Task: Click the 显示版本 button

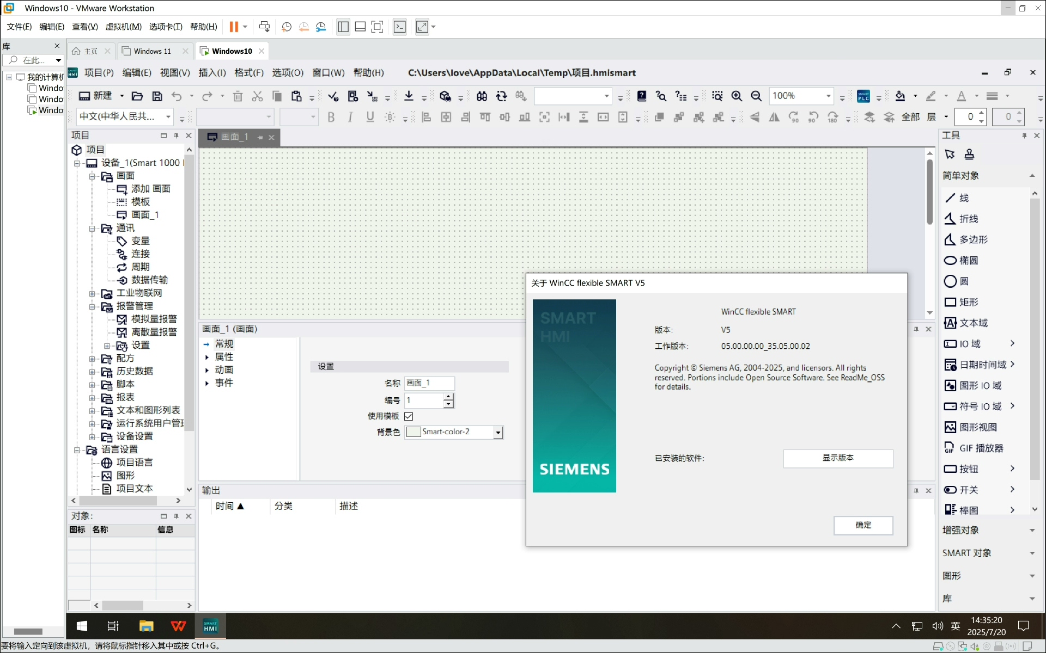Action: 838,458
